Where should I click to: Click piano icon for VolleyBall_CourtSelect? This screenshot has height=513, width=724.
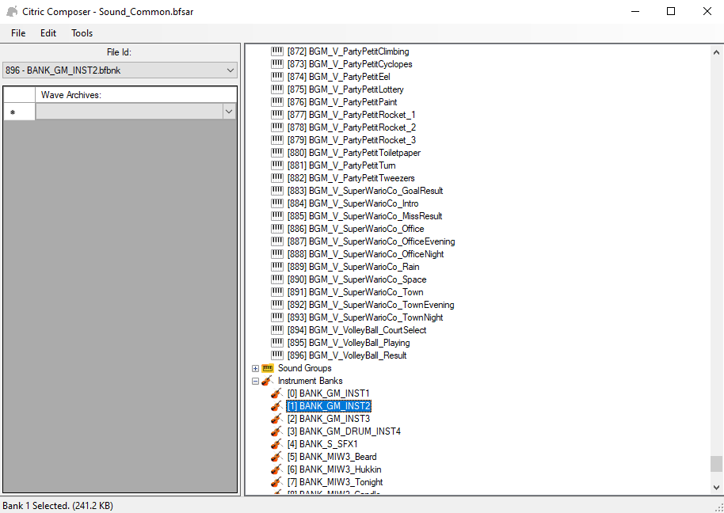point(277,330)
